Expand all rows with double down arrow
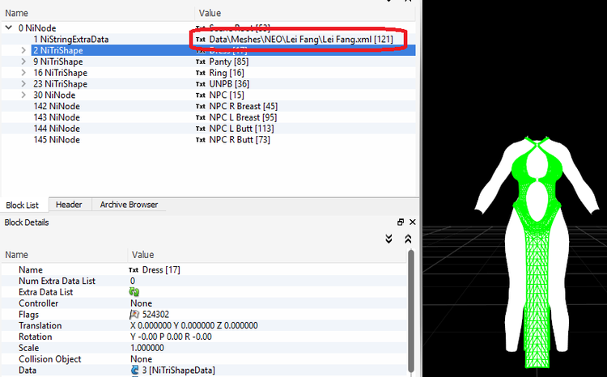The height and width of the screenshot is (377, 607). tap(388, 239)
